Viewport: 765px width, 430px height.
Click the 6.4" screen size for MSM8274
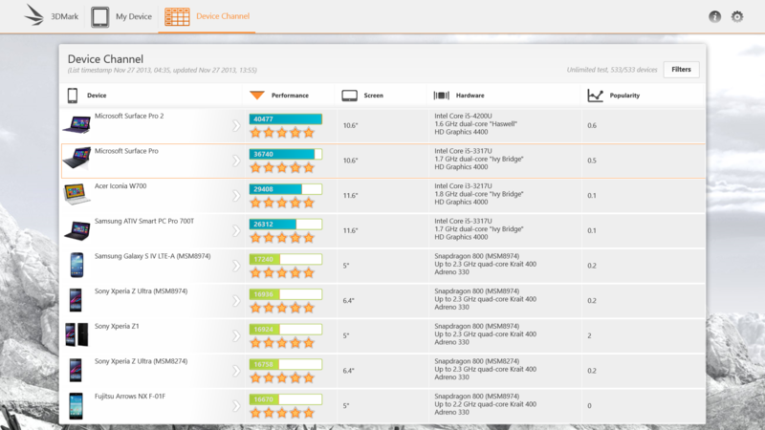[x=348, y=372]
